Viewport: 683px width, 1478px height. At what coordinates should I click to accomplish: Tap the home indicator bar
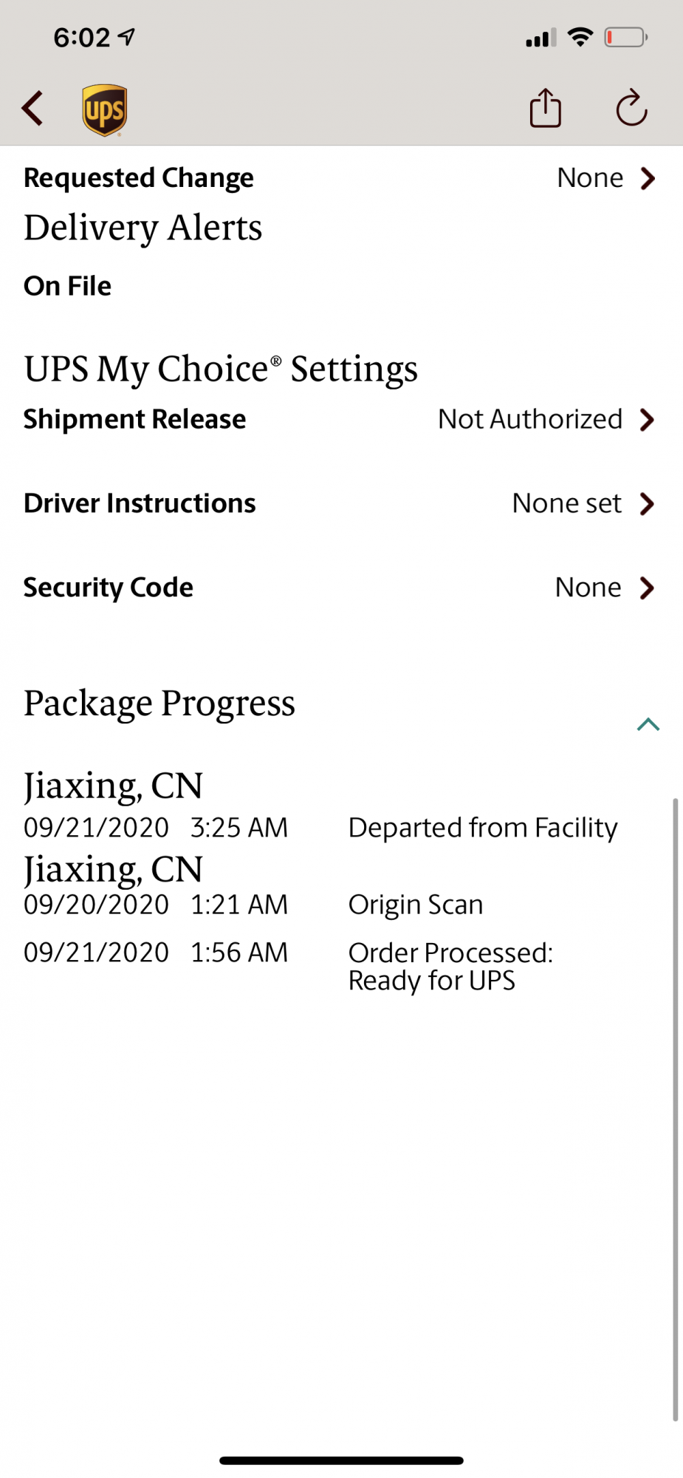341,1460
